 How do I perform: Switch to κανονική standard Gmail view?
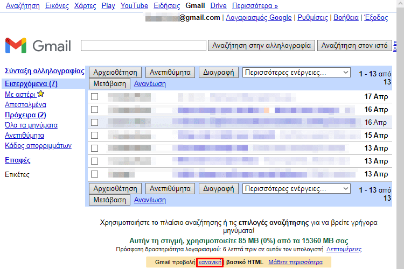click(210, 263)
